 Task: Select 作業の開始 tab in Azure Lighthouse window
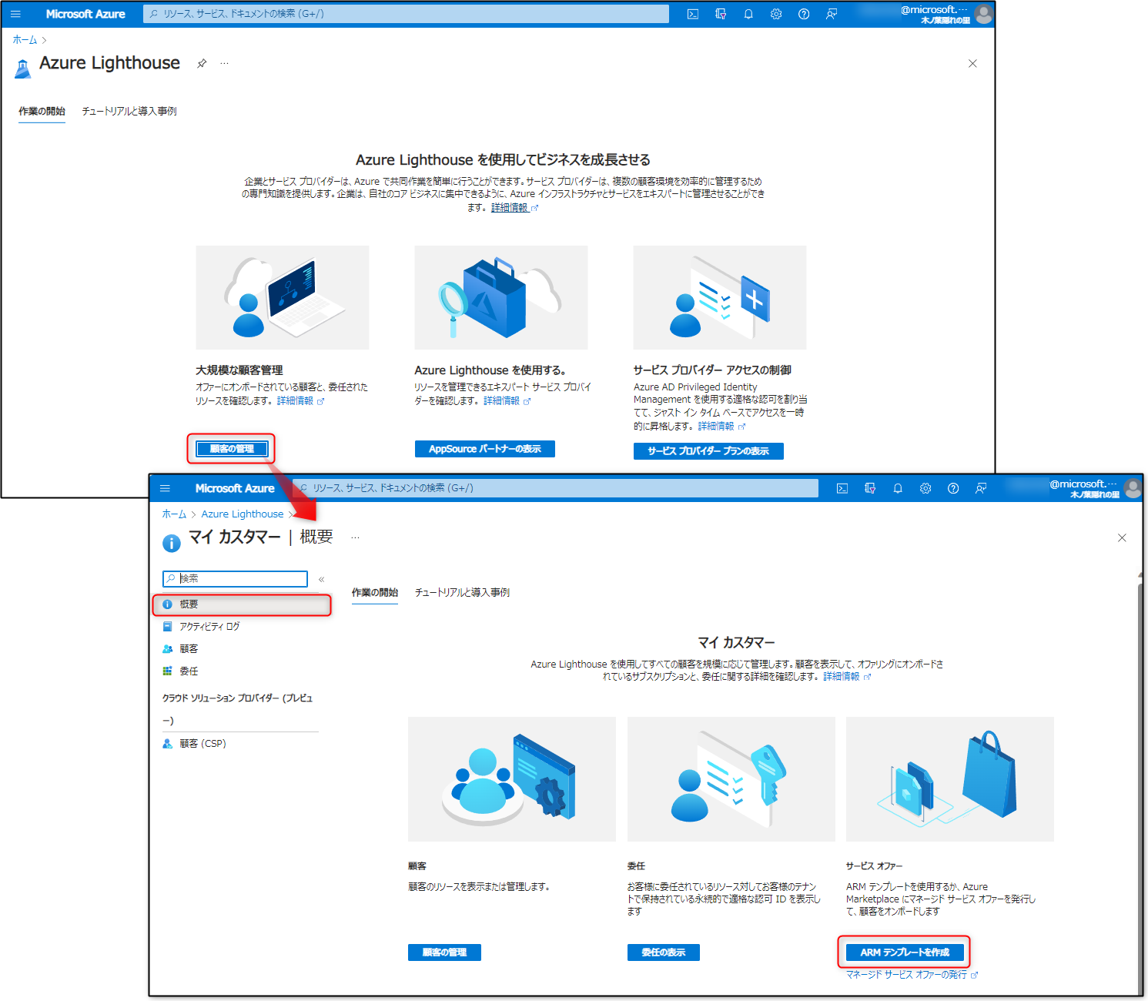point(42,112)
